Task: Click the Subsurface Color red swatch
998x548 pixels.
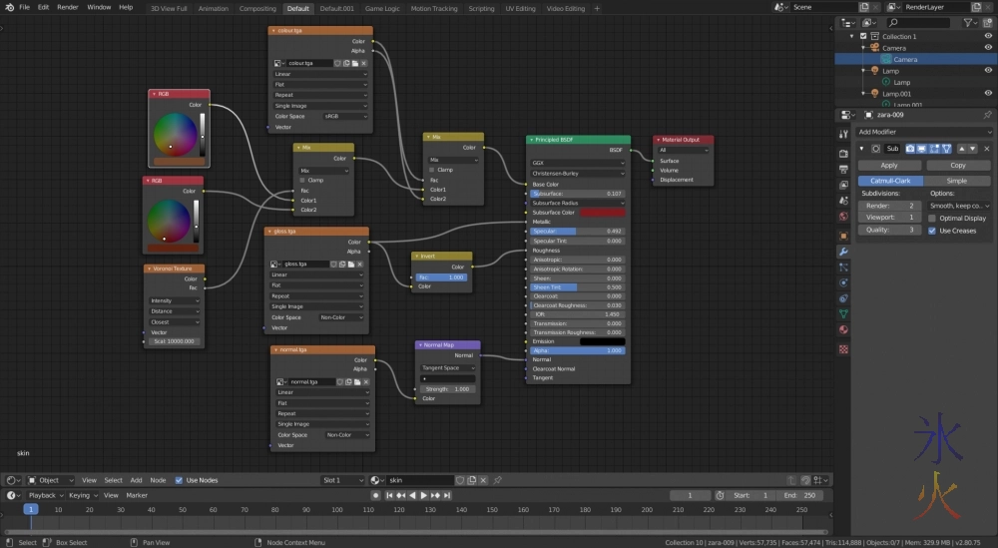Action: point(602,212)
